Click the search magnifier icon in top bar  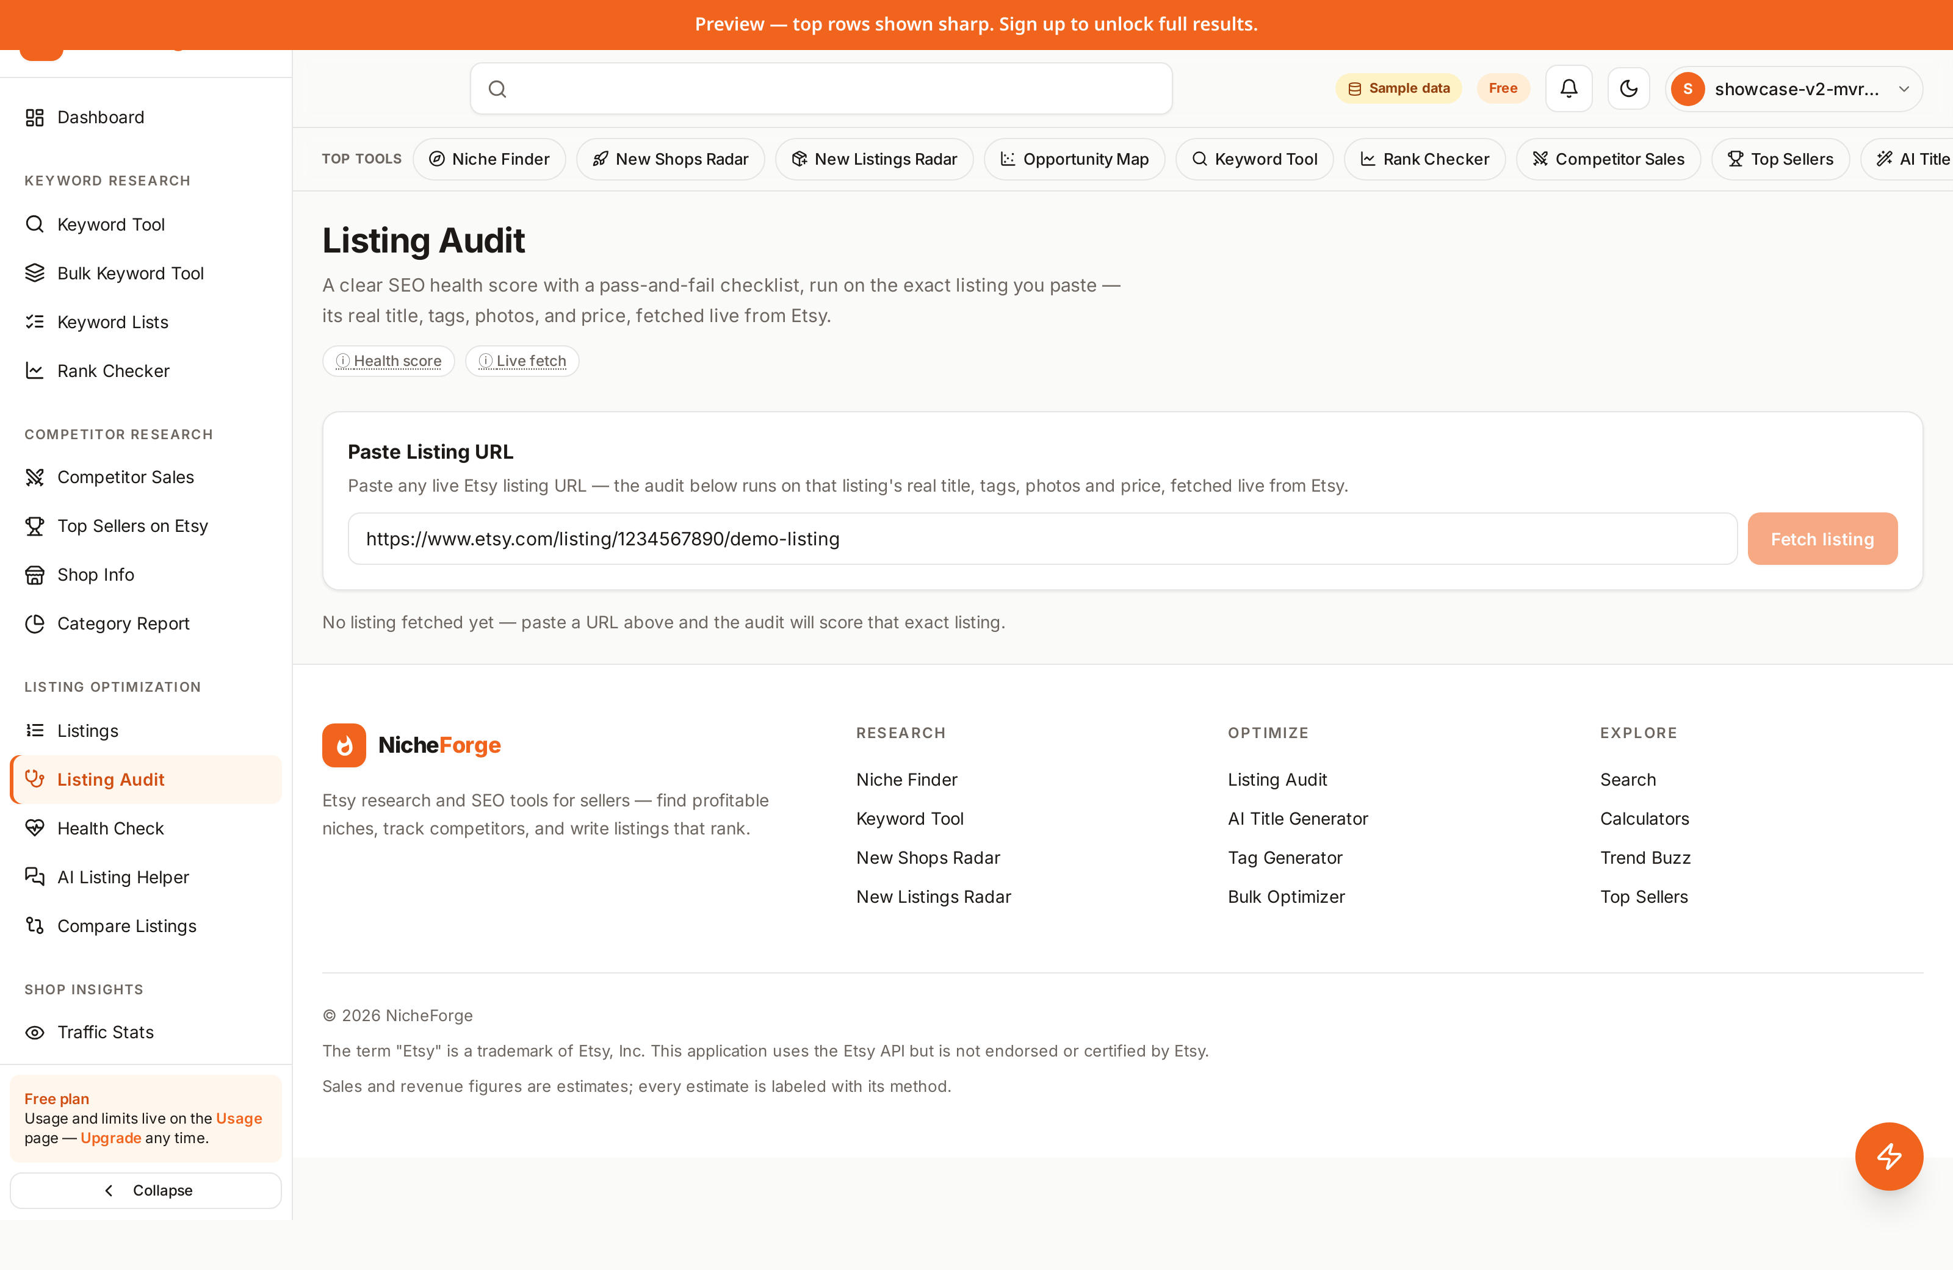[x=497, y=88]
